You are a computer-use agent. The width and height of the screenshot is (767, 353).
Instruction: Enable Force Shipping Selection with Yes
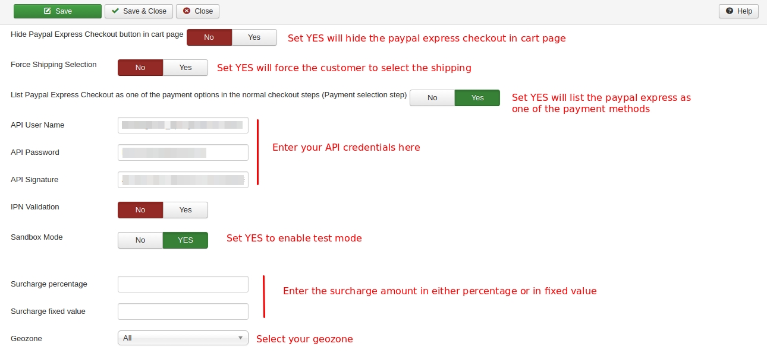pos(186,68)
